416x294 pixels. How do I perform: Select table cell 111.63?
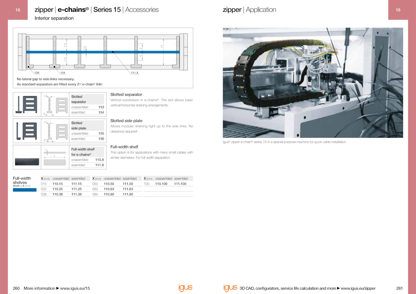click(x=128, y=189)
